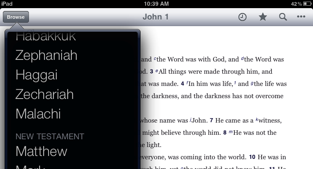Choose Haggai in the book list
Viewport: 313px width, 169px height.
pos(36,75)
